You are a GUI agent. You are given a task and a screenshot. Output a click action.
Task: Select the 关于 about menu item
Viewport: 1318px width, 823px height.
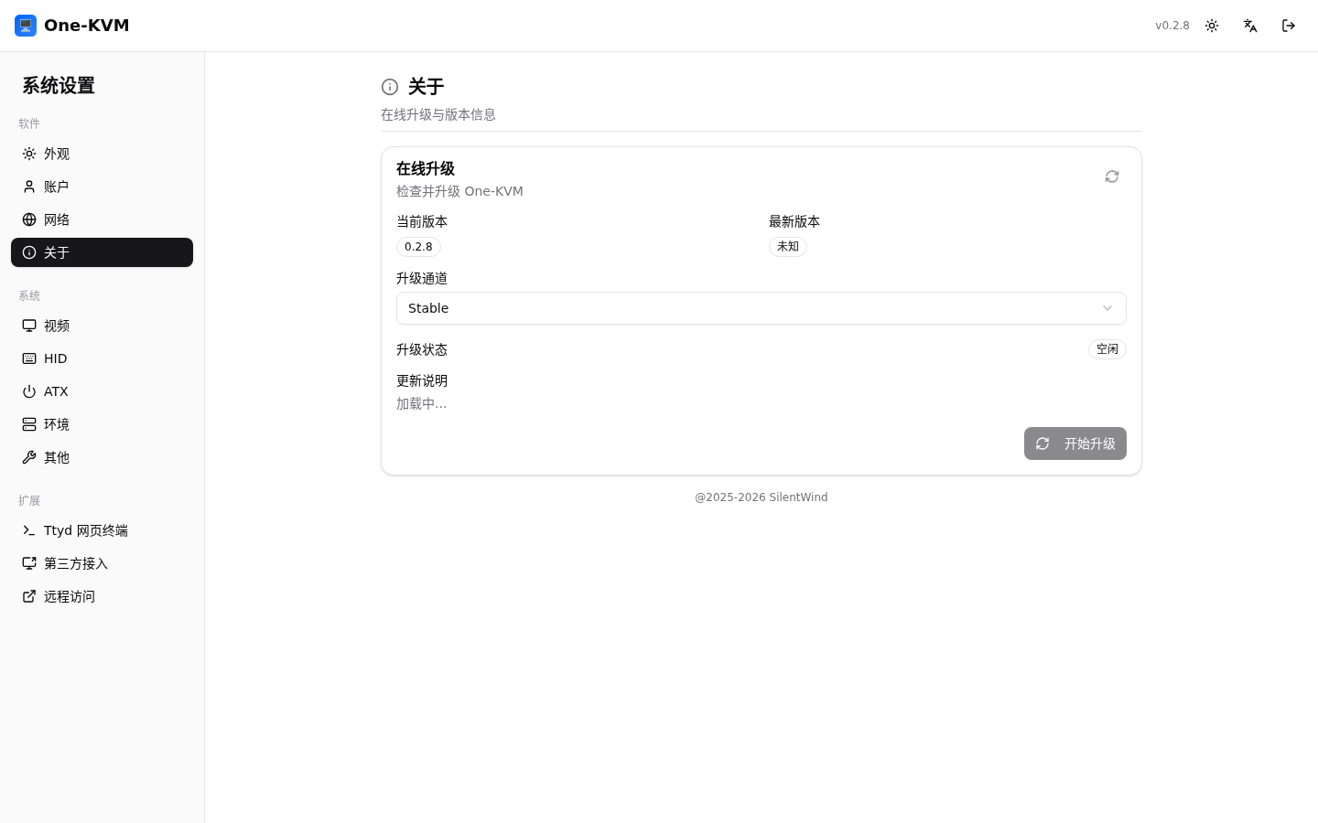point(102,252)
